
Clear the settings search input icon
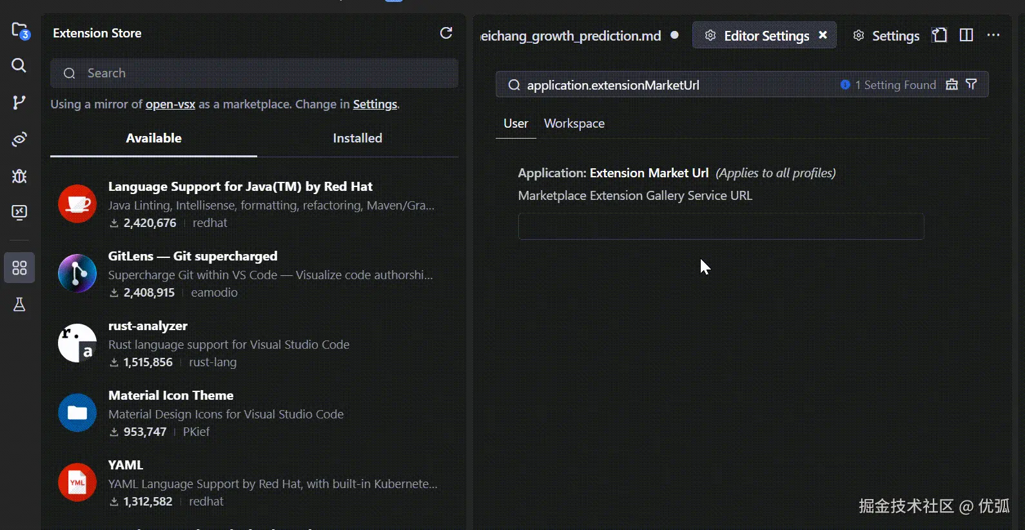(952, 84)
